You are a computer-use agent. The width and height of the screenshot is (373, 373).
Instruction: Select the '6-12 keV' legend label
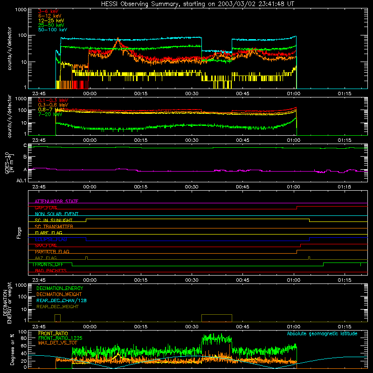pos(50,16)
